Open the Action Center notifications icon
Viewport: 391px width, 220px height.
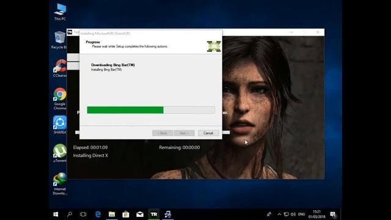(x=334, y=215)
